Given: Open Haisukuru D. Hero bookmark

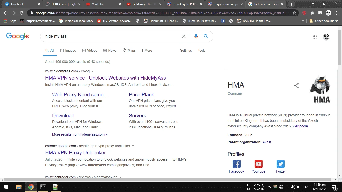Looking at the screenshot, I should [x=161, y=21].
